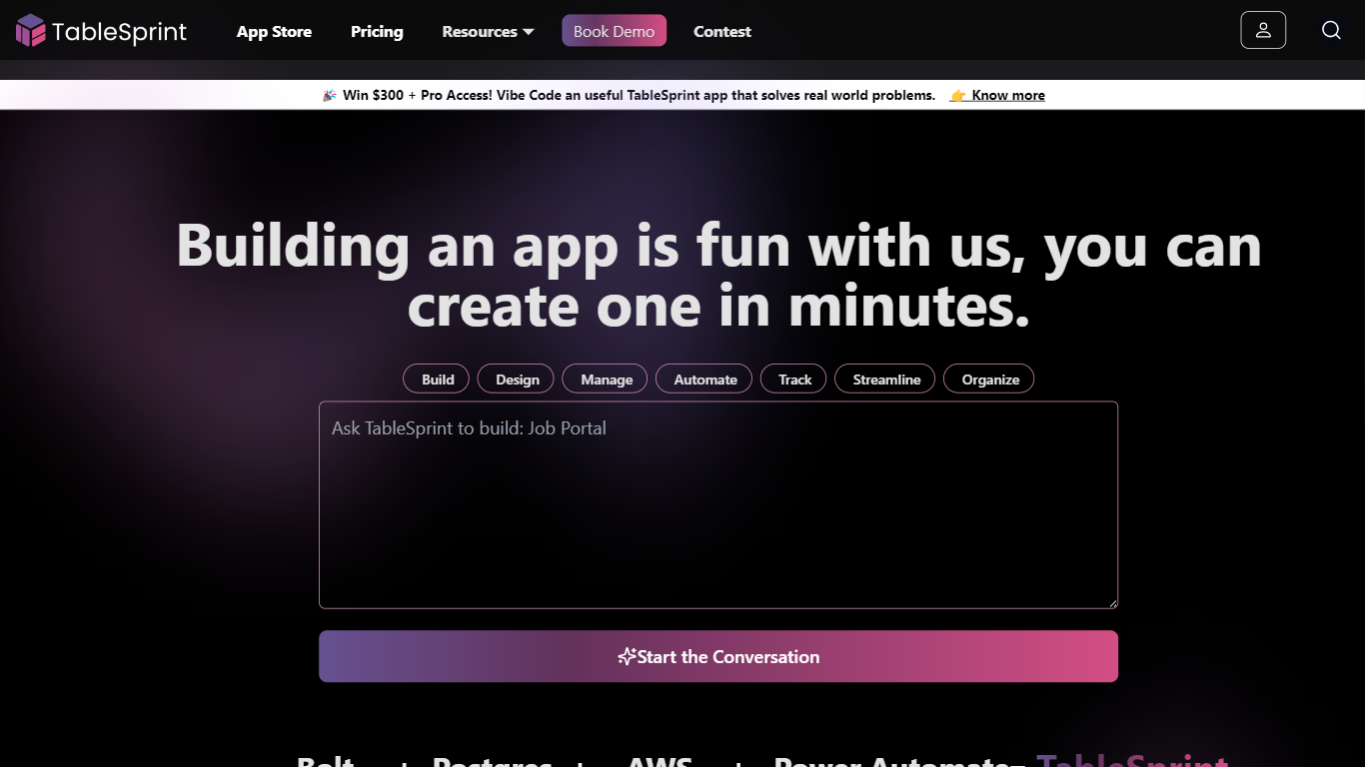Open the user account icon
This screenshot has width=1365, height=767.
pyautogui.click(x=1263, y=30)
